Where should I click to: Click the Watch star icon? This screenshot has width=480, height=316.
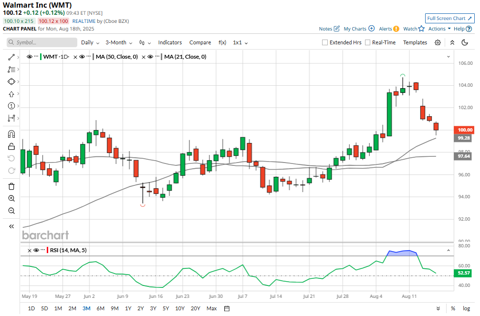pyautogui.click(x=421, y=29)
